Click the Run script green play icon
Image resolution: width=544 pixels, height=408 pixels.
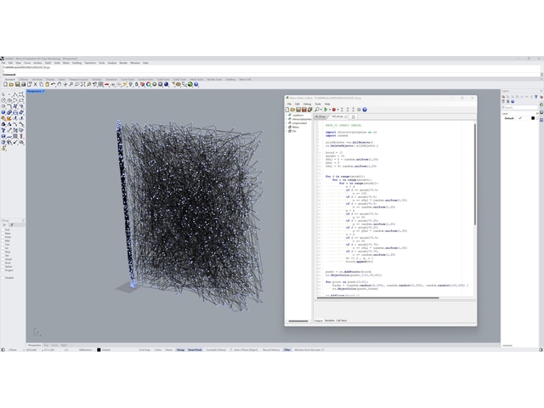(326, 110)
